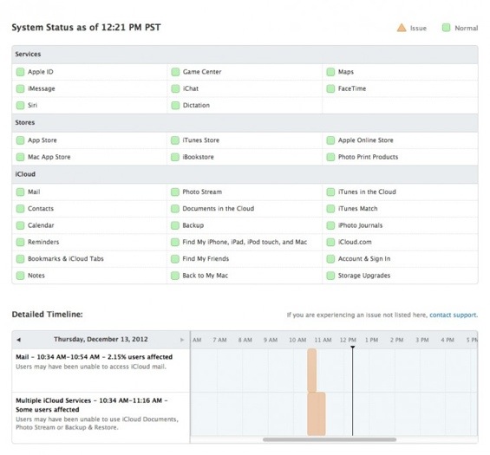The height and width of the screenshot is (455, 490).
Task: Click the Contacts status indicator
Action: [20, 209]
